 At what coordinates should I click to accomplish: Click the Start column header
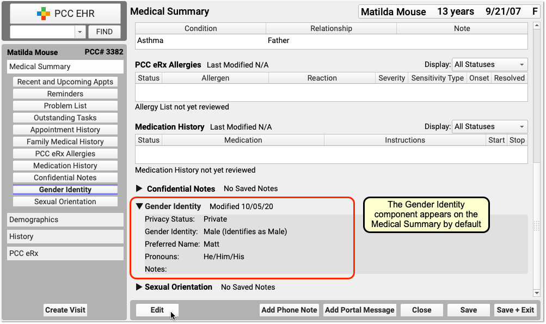tap(496, 140)
